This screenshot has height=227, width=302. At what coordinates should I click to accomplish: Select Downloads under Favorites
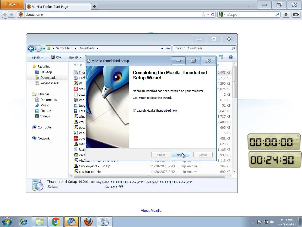(x=48, y=78)
